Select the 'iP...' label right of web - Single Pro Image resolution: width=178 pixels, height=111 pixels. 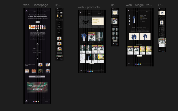(x=160, y=5)
